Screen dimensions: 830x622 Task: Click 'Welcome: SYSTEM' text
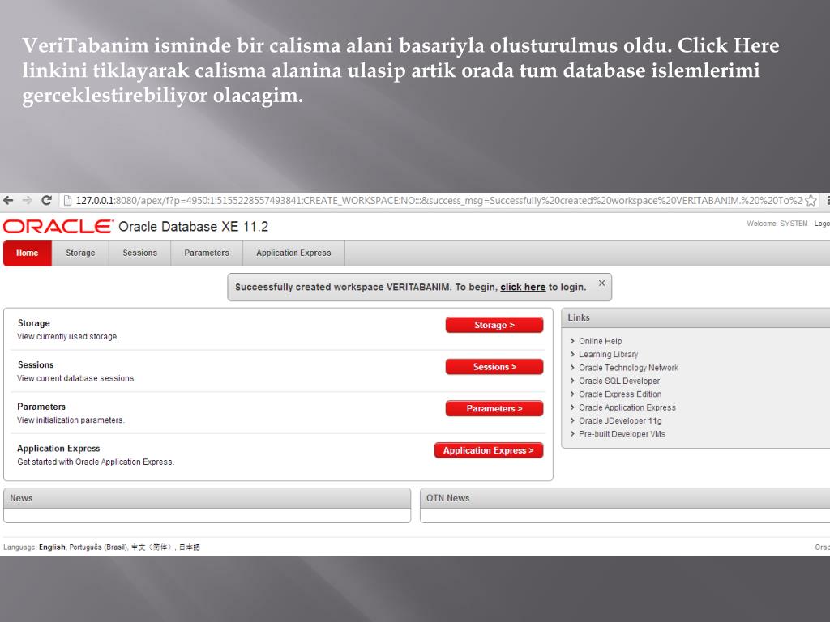point(777,224)
